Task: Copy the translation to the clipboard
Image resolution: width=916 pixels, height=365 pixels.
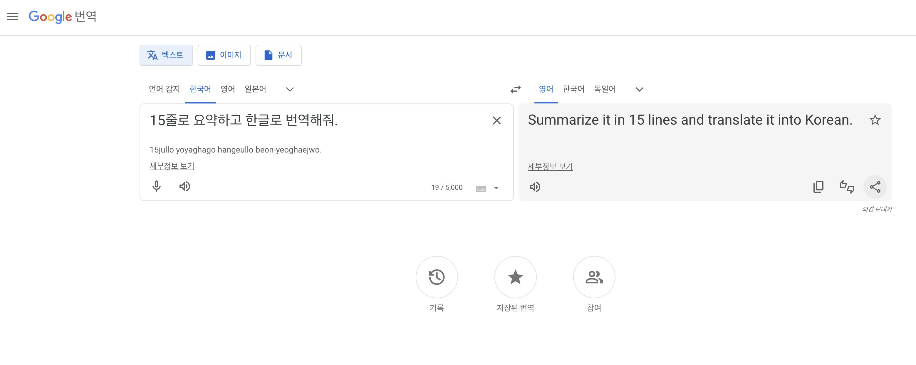Action: coord(818,187)
